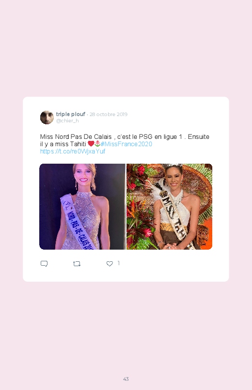Open the Miss Tahiti photo
Viewport: 252px width, 390px height.
(x=169, y=206)
